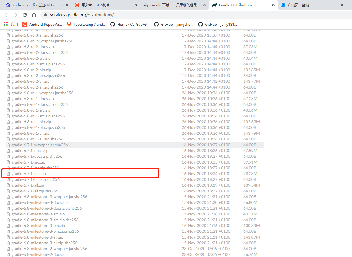Select the 102.85M file size text

tap(251, 70)
